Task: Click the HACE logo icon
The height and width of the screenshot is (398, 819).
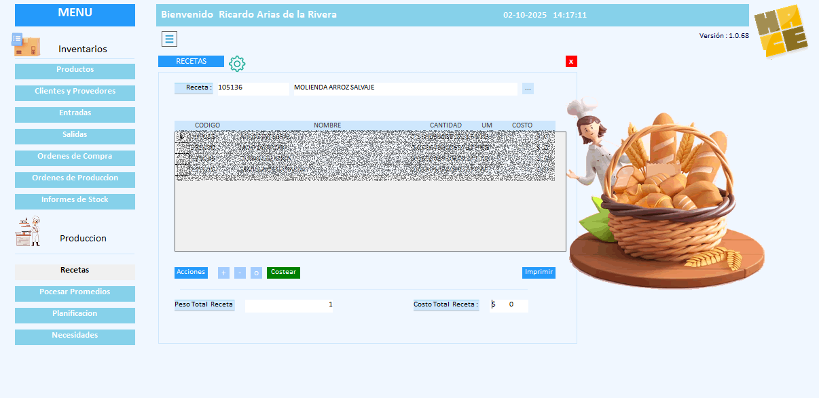Action: tap(780, 32)
